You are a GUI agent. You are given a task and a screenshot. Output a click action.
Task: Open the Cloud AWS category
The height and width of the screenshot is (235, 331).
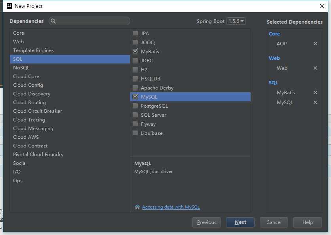(70, 137)
